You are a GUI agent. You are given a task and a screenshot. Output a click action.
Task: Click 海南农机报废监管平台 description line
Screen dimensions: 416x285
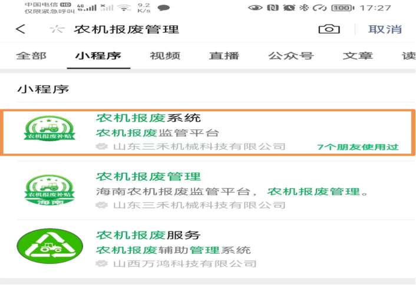pyautogui.click(x=232, y=192)
